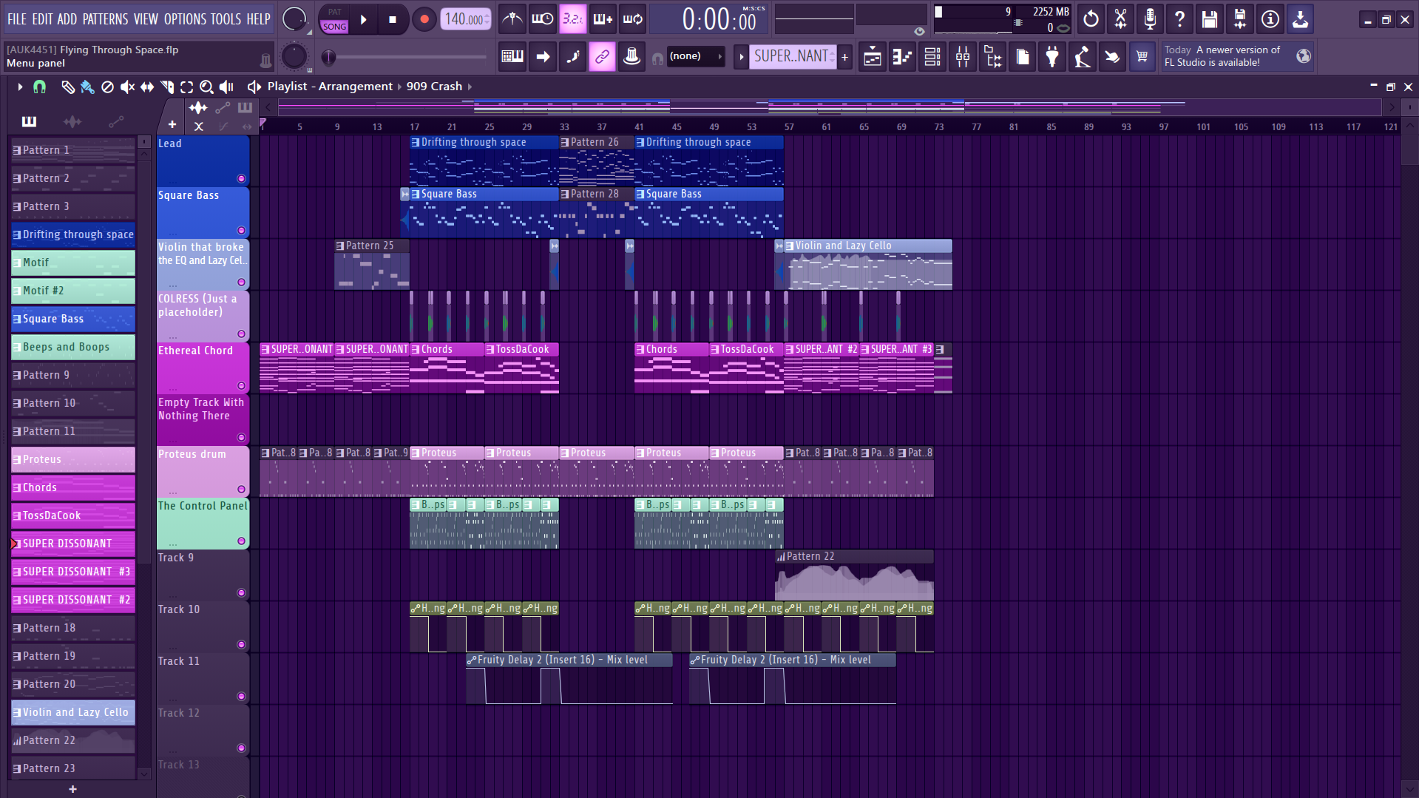Toggle the Playlist snap magnet icon
The height and width of the screenshot is (798, 1419).
[40, 87]
